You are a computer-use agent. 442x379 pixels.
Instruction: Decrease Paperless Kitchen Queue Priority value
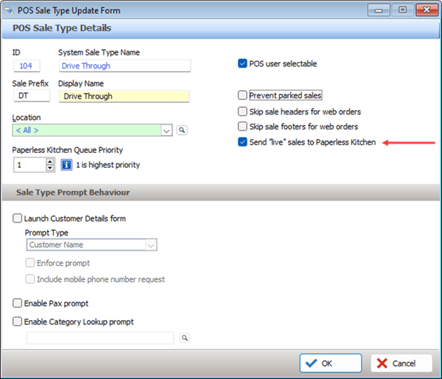[x=50, y=168]
